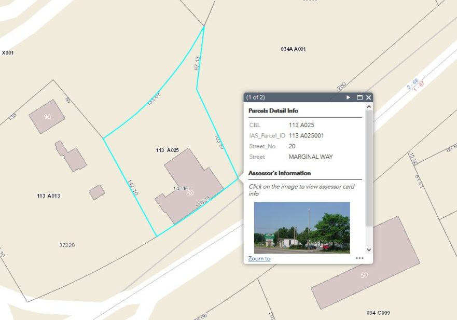Close the parcel details popup
This screenshot has width=457, height=320.
pos(368,98)
